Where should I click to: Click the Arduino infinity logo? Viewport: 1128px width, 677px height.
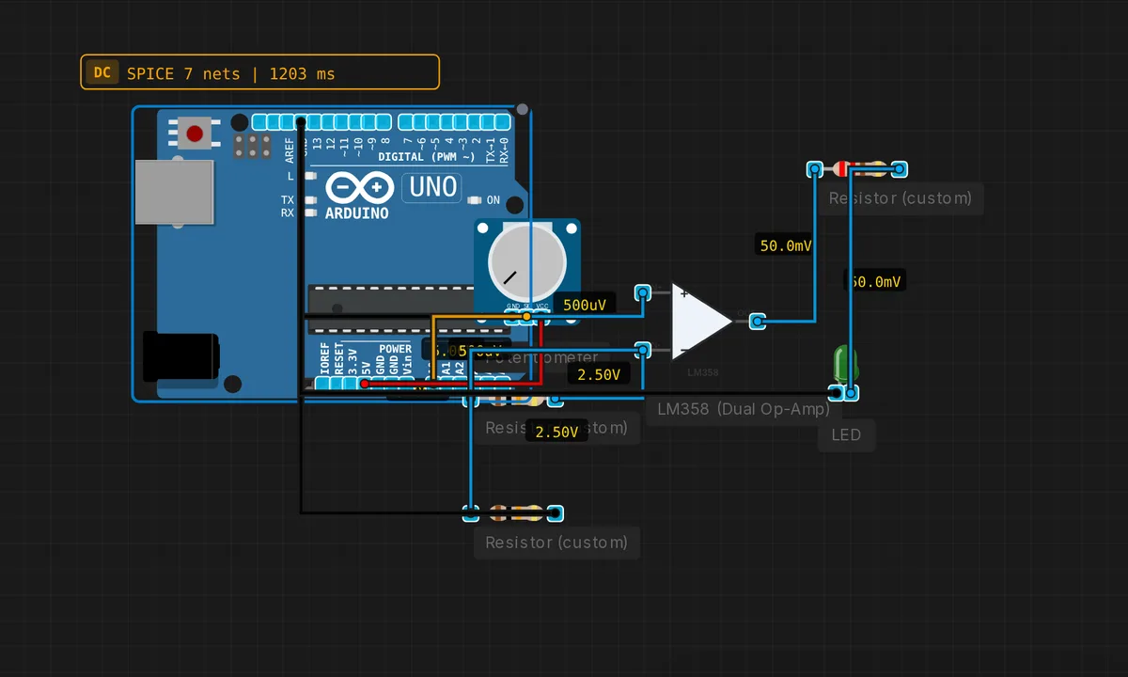pyautogui.click(x=360, y=188)
